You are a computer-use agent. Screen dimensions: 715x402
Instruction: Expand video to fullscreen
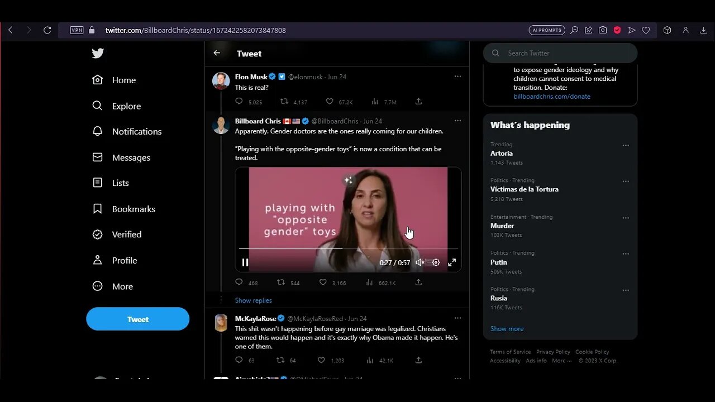click(x=452, y=262)
